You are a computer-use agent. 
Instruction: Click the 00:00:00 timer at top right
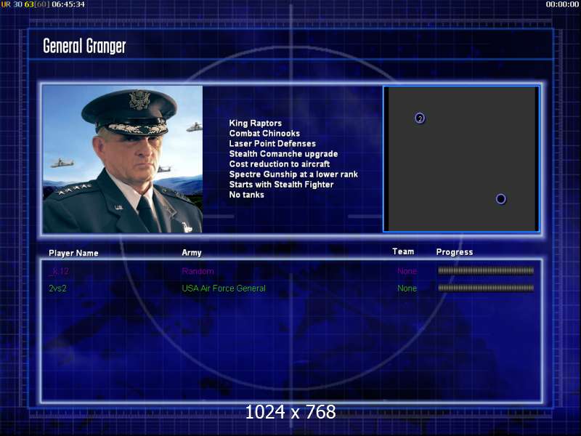pyautogui.click(x=562, y=4)
